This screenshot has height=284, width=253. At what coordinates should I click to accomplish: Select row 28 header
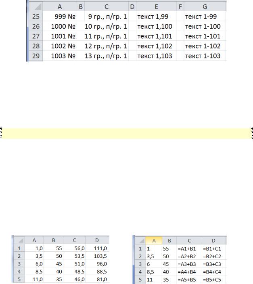click(x=36, y=46)
